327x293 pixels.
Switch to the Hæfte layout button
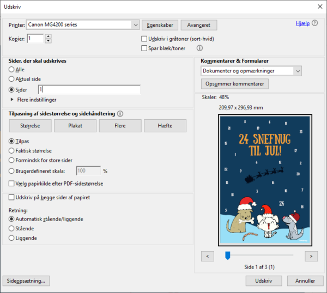(x=165, y=126)
